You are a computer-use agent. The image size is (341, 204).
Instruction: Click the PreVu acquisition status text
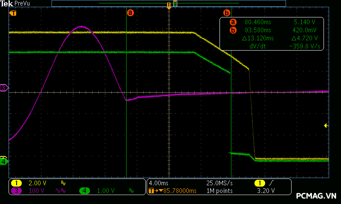pyautogui.click(x=22, y=3)
